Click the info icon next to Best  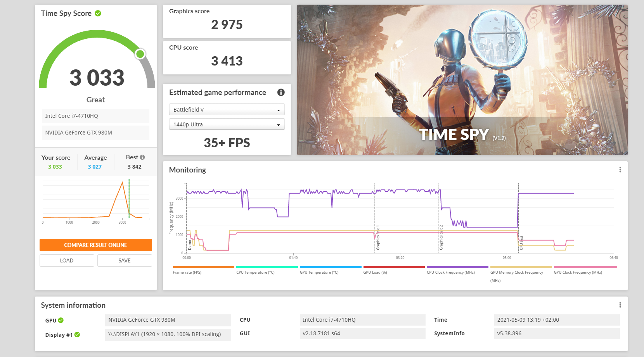pos(142,157)
